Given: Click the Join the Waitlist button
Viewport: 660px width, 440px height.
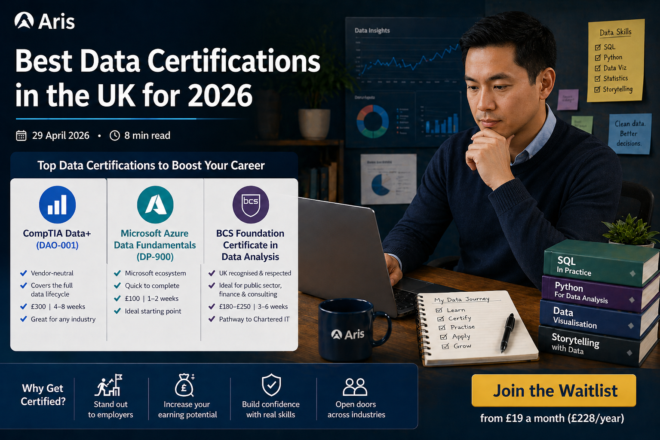Looking at the screenshot, I should [x=553, y=390].
